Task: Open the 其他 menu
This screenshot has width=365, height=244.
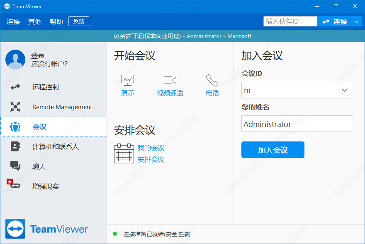Action: point(35,22)
